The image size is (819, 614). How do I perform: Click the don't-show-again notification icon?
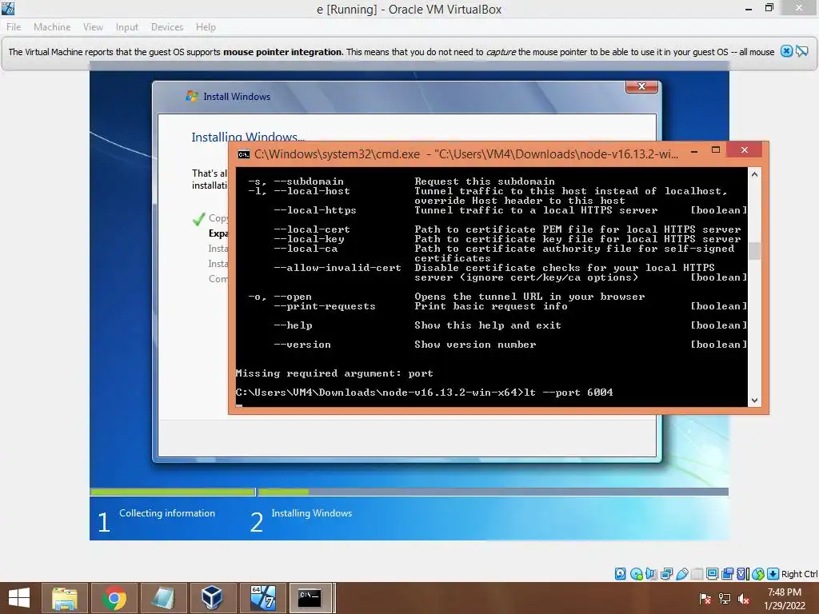[x=801, y=51]
